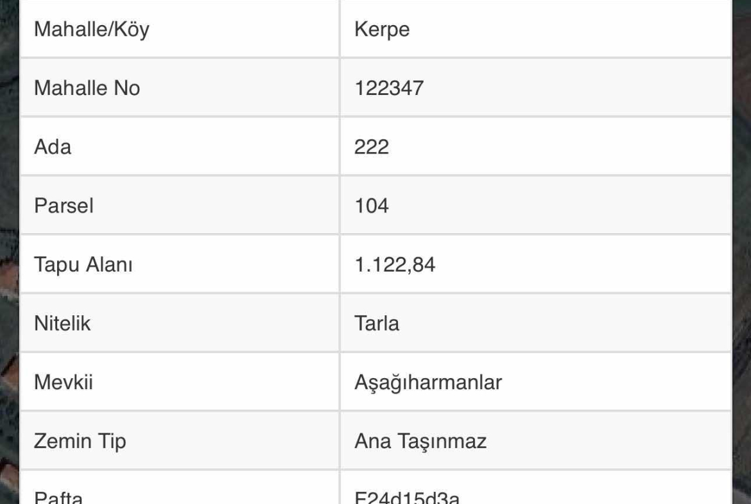This screenshot has width=751, height=504.
Task: Select the Kerpe value cell
Action: pyautogui.click(x=382, y=30)
